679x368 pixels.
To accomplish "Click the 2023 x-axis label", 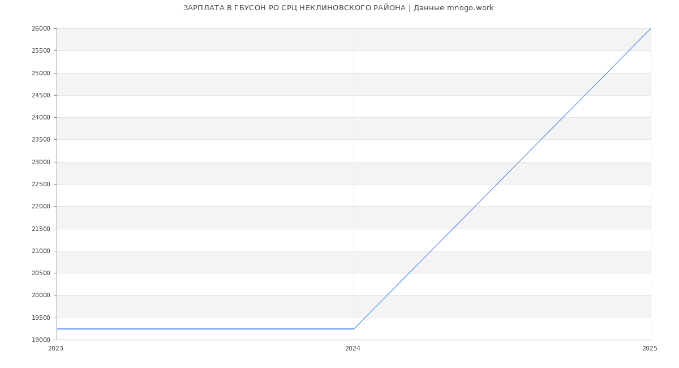I will tap(55, 349).
